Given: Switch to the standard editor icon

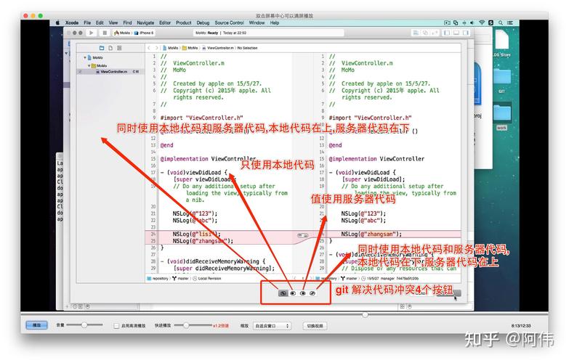Looking at the screenshot, I should pos(416,33).
